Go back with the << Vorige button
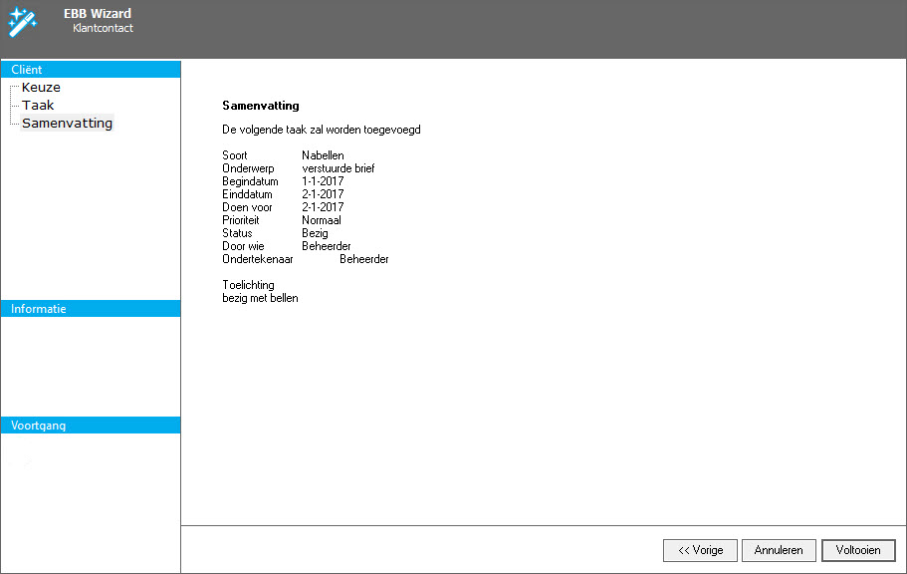 point(700,550)
